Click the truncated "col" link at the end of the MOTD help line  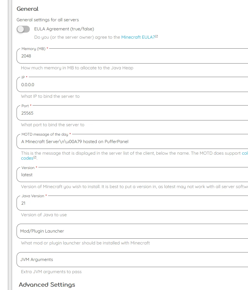pyautogui.click(x=245, y=153)
